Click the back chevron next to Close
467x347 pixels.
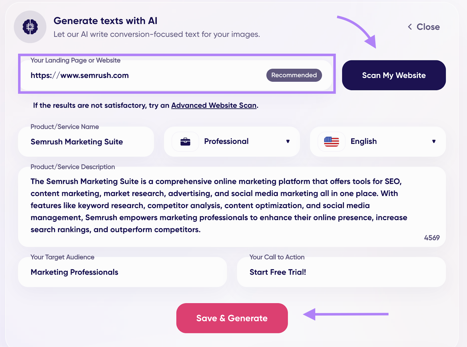[410, 27]
